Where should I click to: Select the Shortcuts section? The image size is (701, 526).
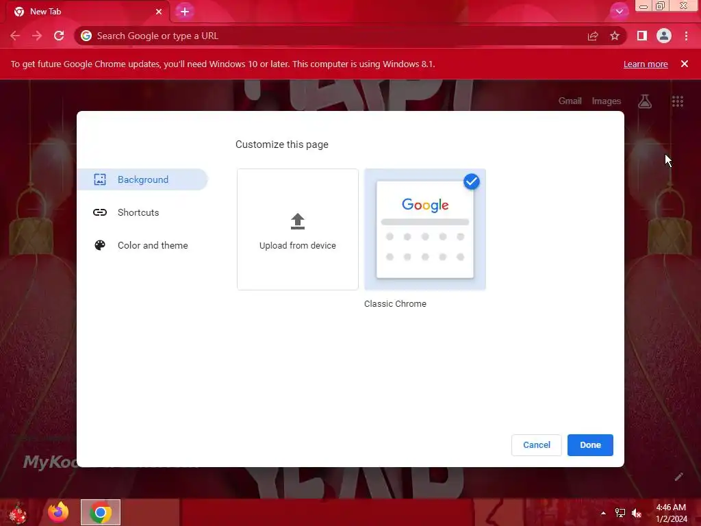tap(142, 212)
